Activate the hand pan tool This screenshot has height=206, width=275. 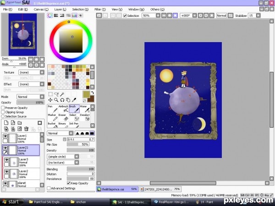(68, 100)
